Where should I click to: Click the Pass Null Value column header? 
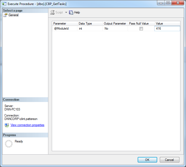click(141, 24)
